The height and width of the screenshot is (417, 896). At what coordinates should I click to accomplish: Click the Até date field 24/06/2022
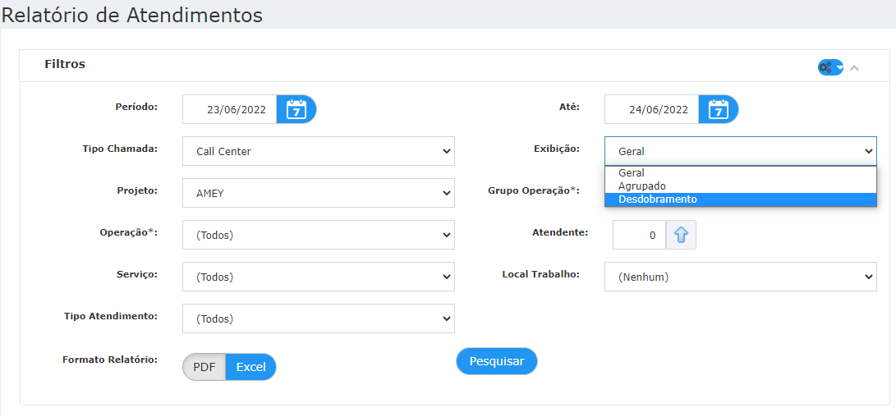click(x=652, y=109)
